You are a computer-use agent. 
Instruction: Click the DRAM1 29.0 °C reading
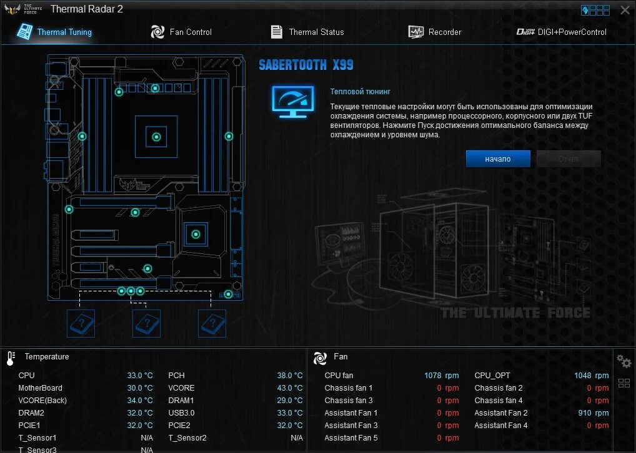(290, 401)
